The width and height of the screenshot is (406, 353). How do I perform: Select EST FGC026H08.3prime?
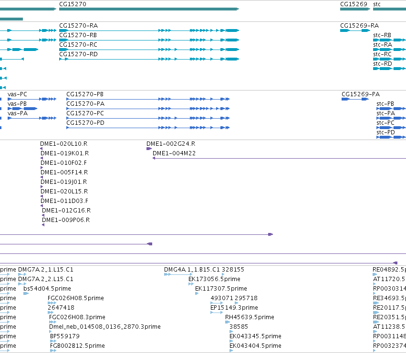[x=52, y=322]
